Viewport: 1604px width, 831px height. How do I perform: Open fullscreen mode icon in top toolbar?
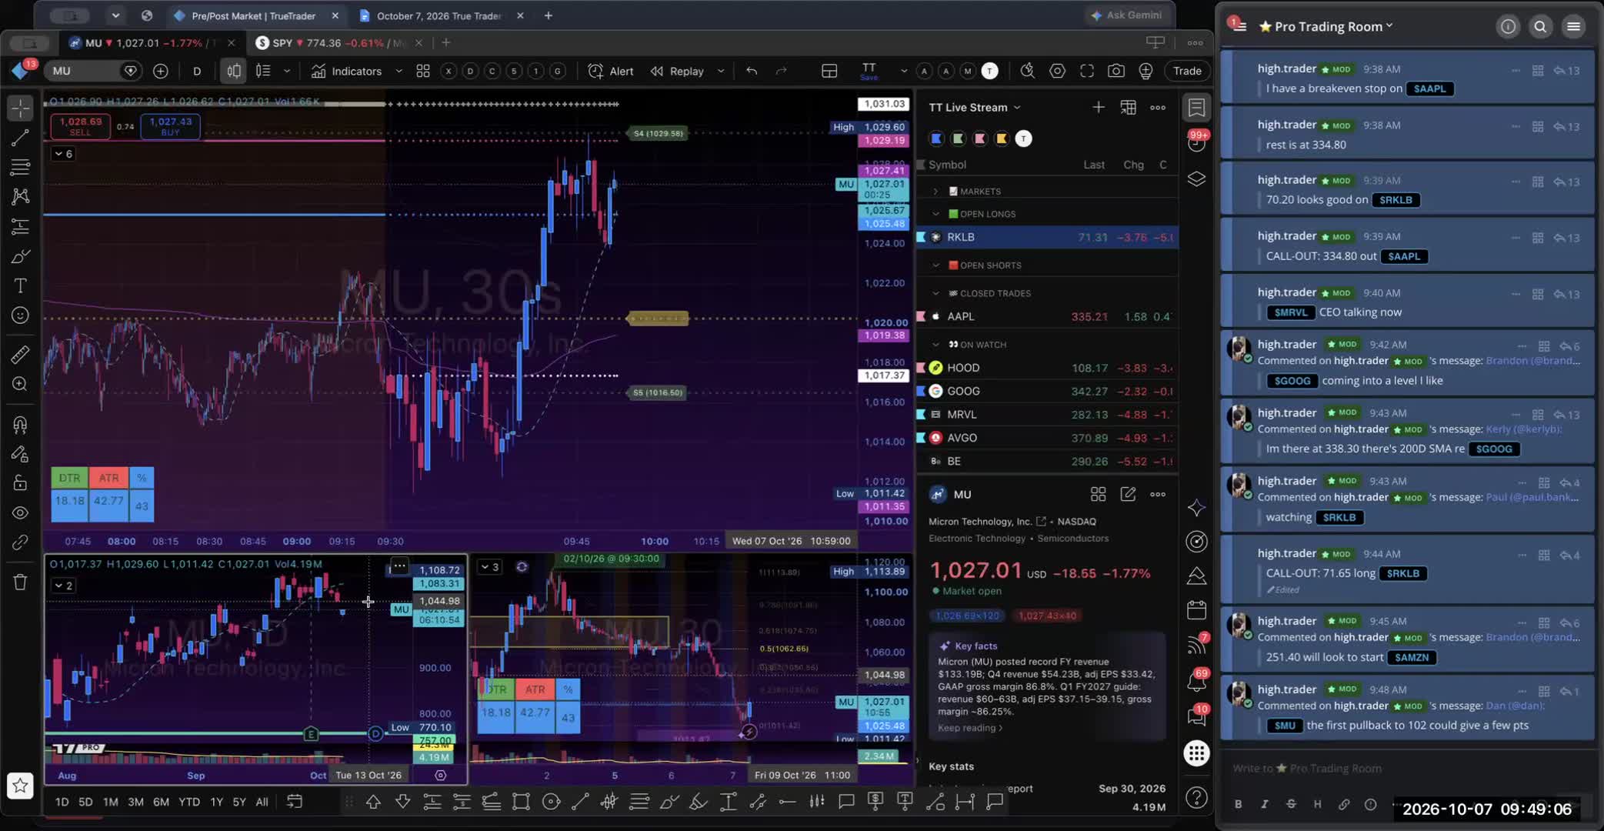coord(1086,71)
